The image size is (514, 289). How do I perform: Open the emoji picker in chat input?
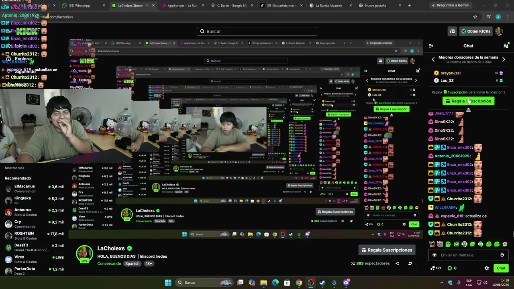point(502,255)
